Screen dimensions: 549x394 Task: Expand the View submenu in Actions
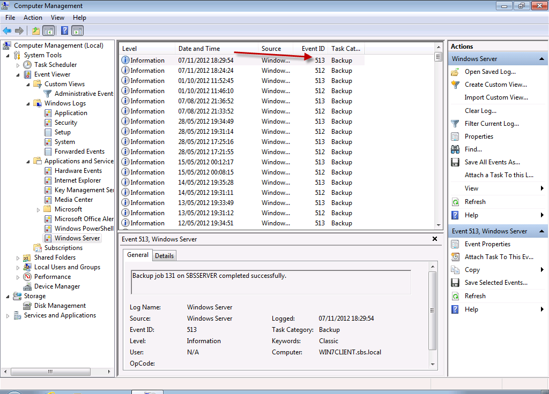(542, 188)
